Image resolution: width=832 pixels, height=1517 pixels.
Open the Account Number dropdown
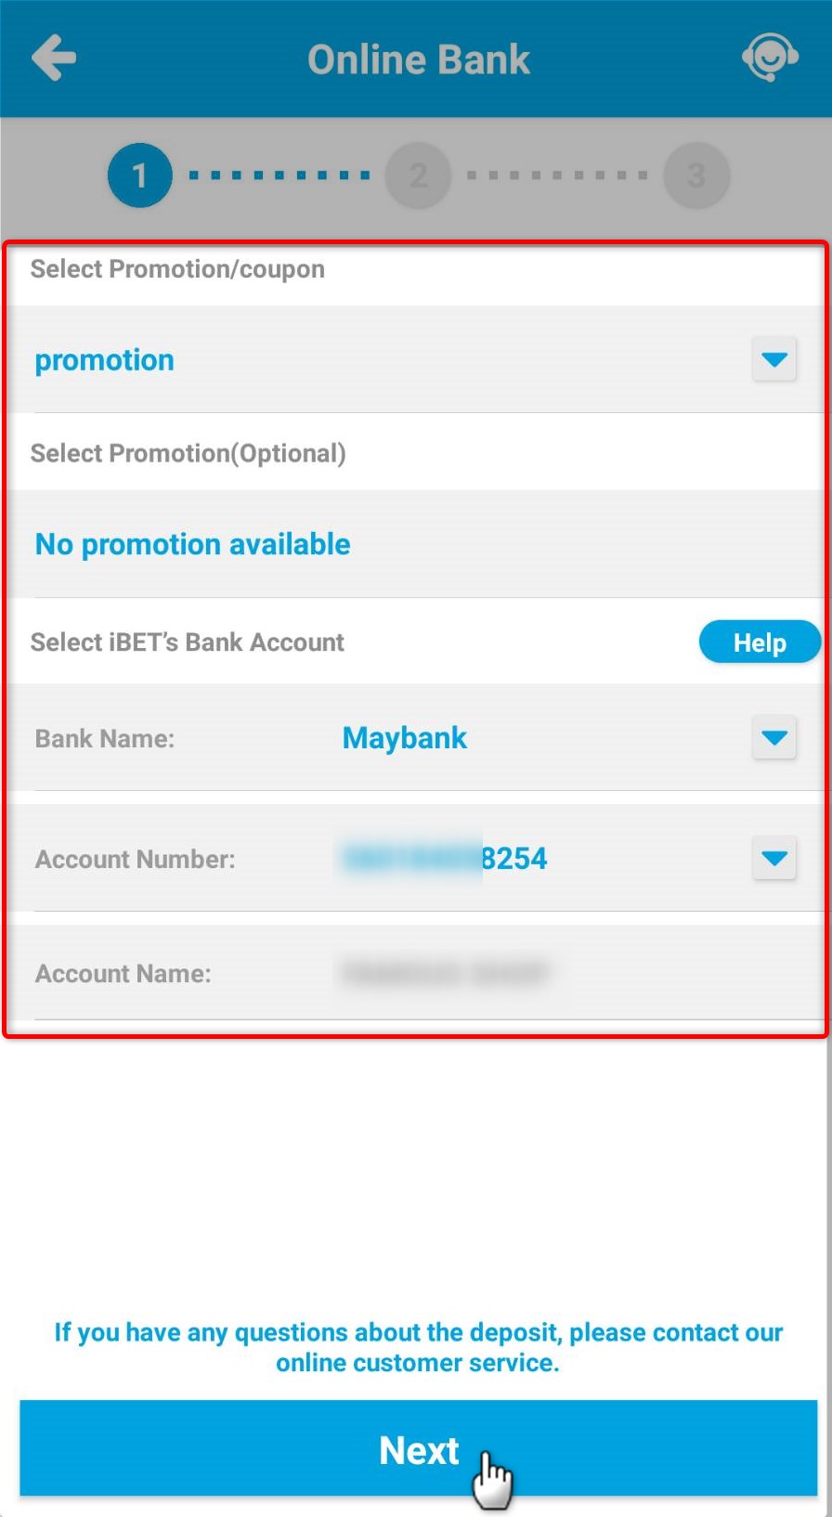(x=773, y=859)
